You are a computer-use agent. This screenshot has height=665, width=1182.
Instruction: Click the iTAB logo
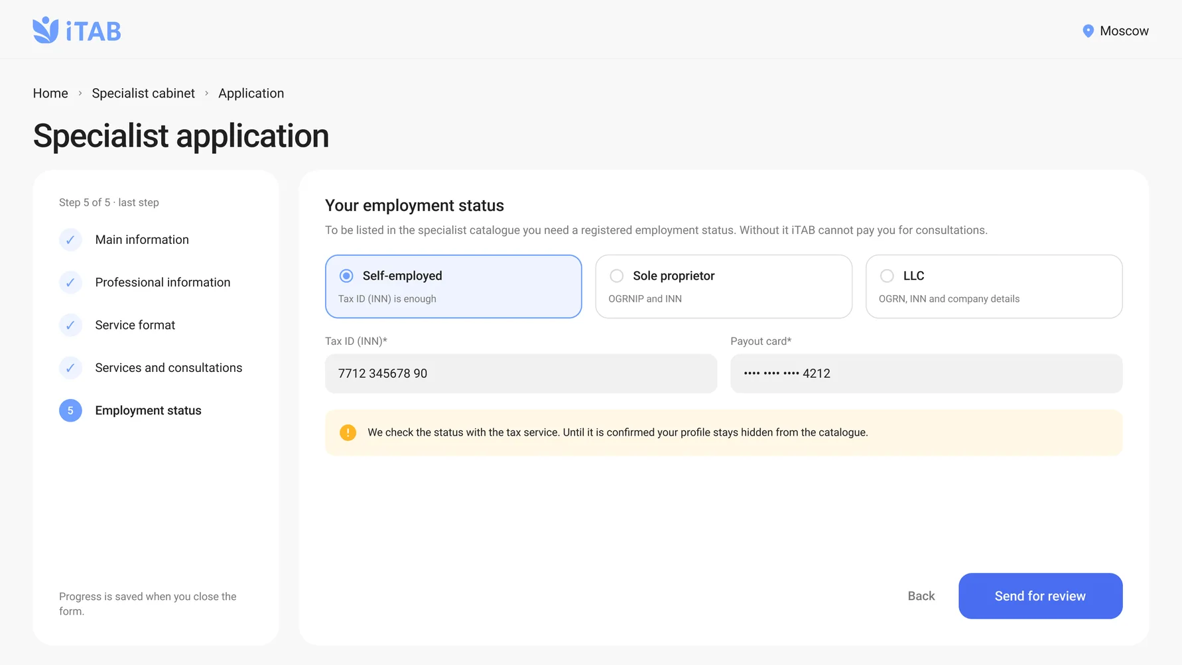pyautogui.click(x=77, y=30)
